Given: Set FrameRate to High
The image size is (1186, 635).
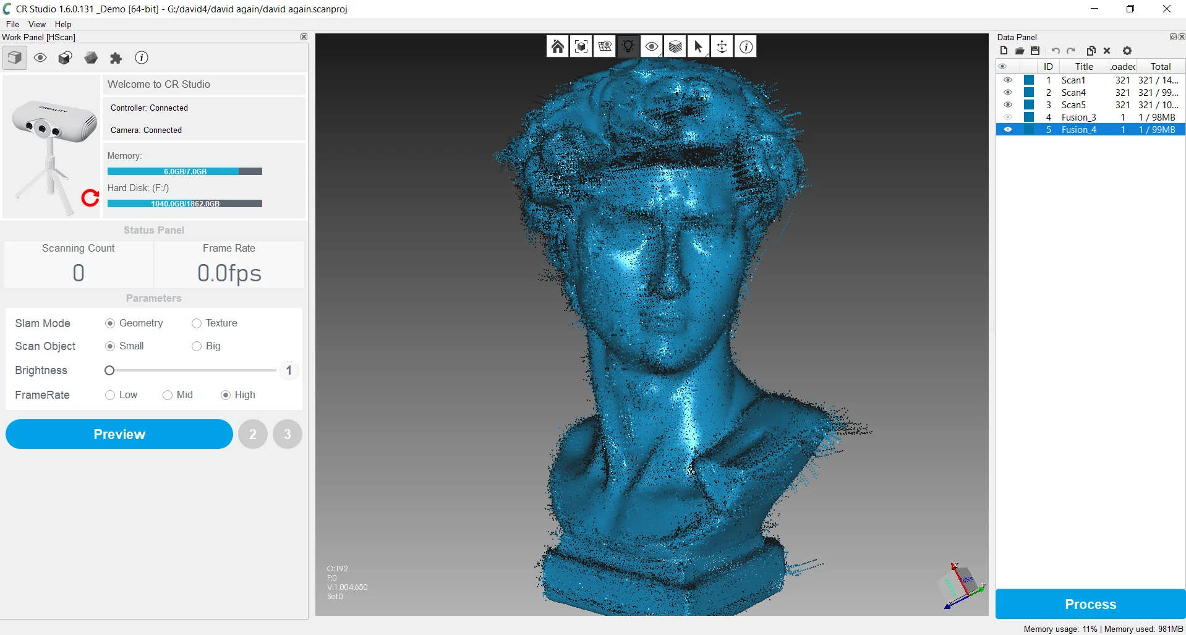Looking at the screenshot, I should click(226, 395).
